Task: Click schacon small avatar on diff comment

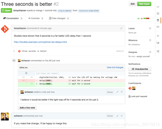Action: pos(19,60)
